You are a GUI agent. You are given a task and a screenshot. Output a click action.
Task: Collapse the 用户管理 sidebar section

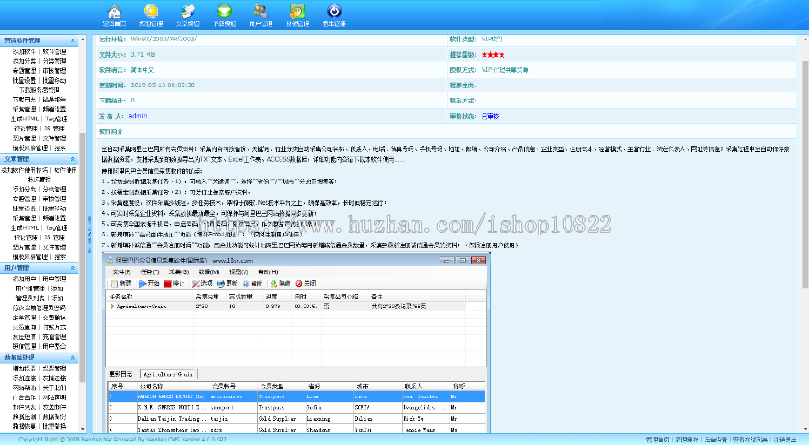(73, 268)
